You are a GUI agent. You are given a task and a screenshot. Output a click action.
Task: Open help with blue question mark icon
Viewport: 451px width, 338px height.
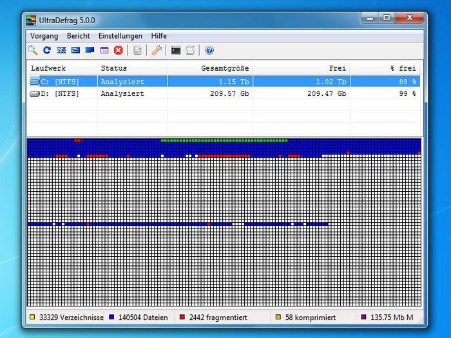[209, 50]
